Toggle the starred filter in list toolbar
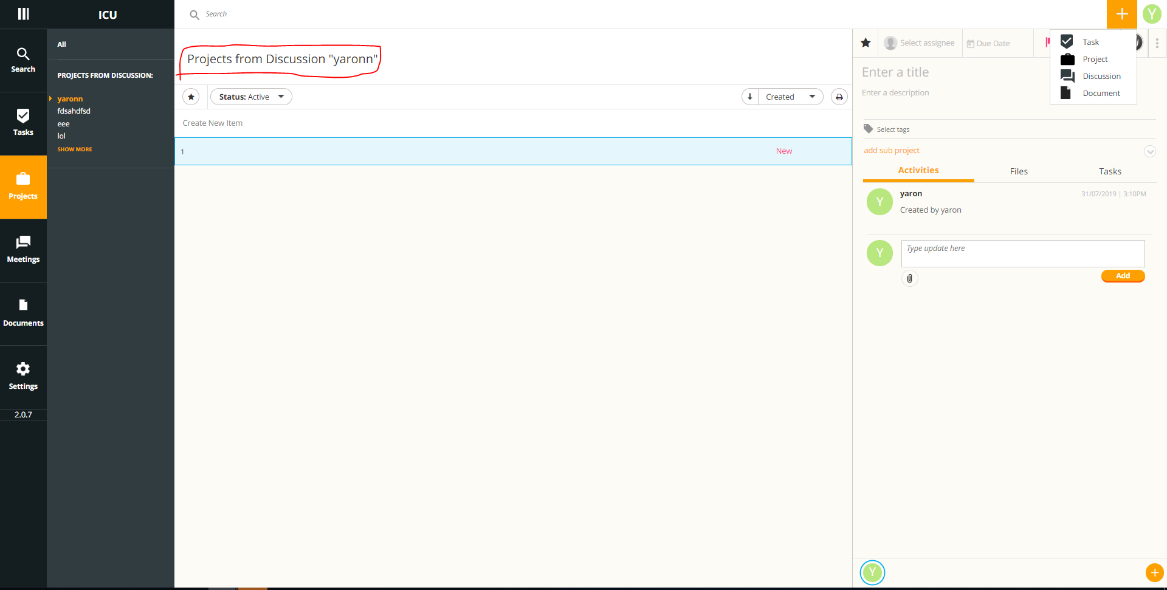Image resolution: width=1167 pixels, height=590 pixels. [x=191, y=97]
